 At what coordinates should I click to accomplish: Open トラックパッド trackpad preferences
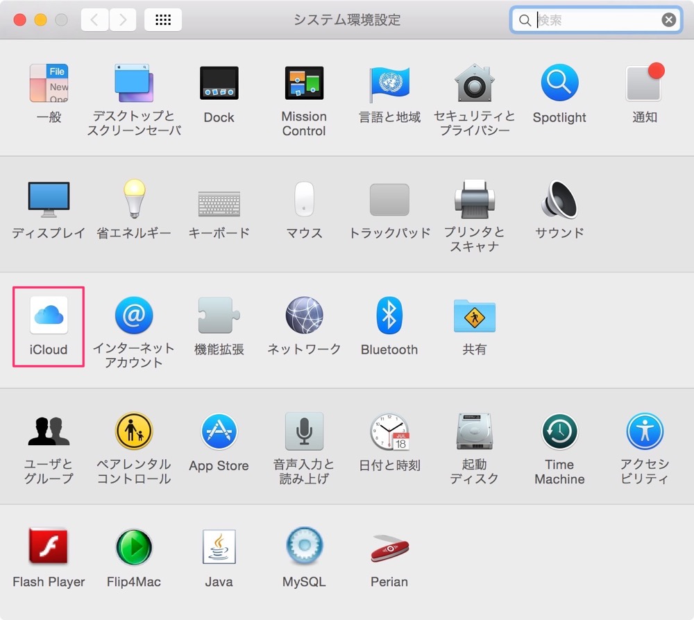(x=389, y=200)
